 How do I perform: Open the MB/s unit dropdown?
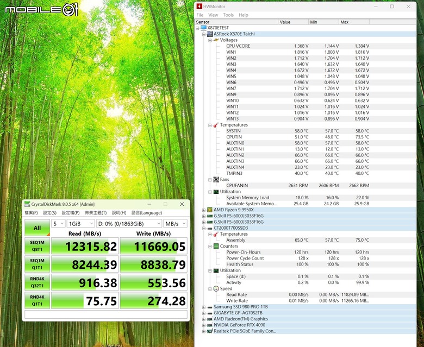click(x=175, y=224)
